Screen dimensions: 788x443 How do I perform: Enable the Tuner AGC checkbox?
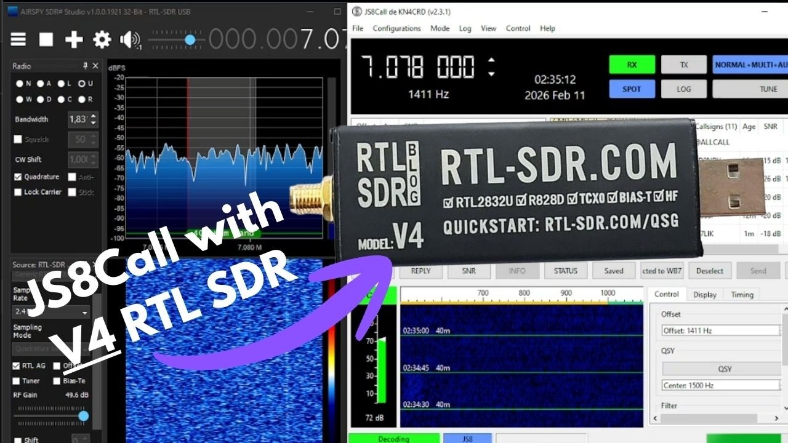click(17, 381)
